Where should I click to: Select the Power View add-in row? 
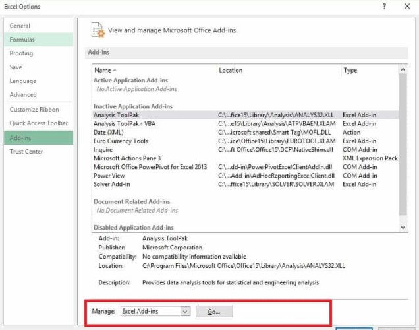pyautogui.click(x=246, y=176)
